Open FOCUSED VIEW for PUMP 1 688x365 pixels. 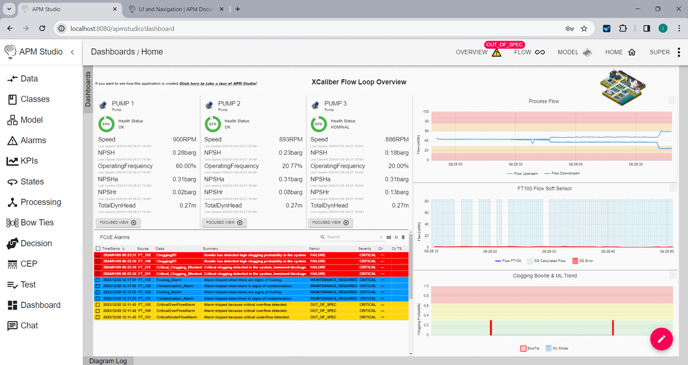pyautogui.click(x=118, y=223)
